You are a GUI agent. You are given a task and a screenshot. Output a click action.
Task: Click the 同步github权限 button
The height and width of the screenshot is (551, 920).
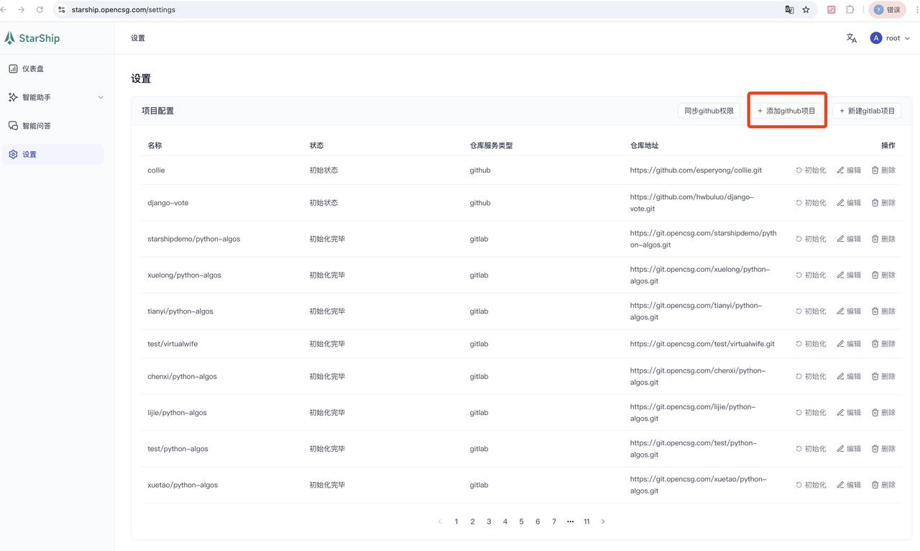point(709,110)
